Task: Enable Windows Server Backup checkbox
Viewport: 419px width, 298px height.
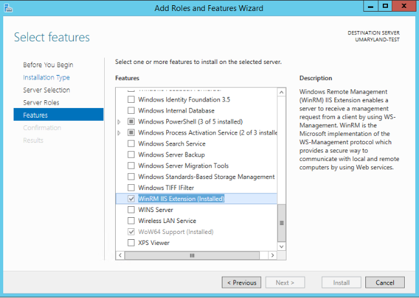Action: tap(131, 154)
